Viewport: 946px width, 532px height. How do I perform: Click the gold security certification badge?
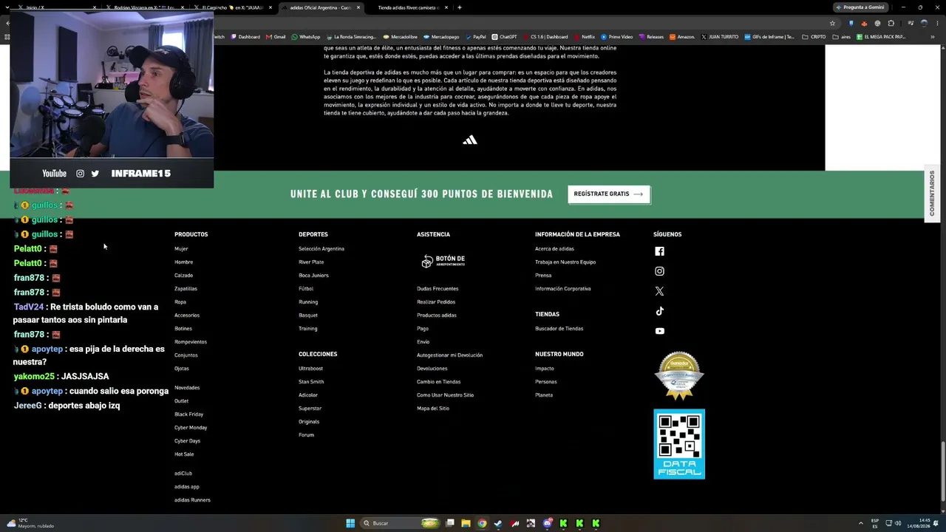click(x=679, y=375)
